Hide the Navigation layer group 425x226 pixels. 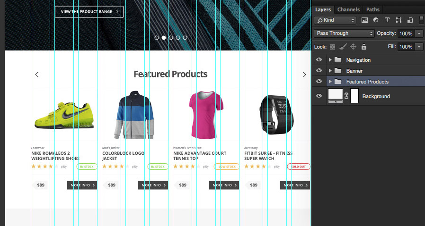(319, 60)
